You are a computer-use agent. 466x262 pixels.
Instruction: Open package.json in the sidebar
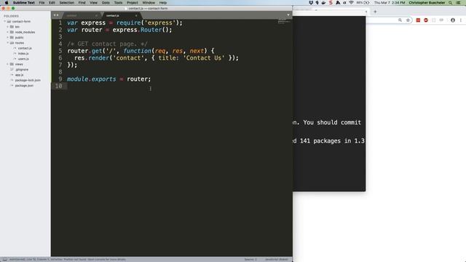click(24, 86)
